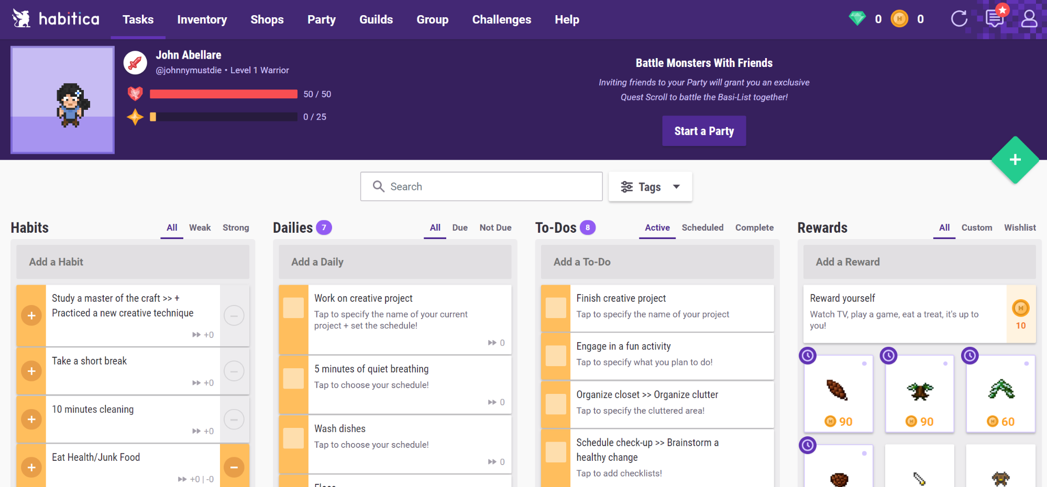
Task: Click the Add a To-Do field
Action: 657,262
